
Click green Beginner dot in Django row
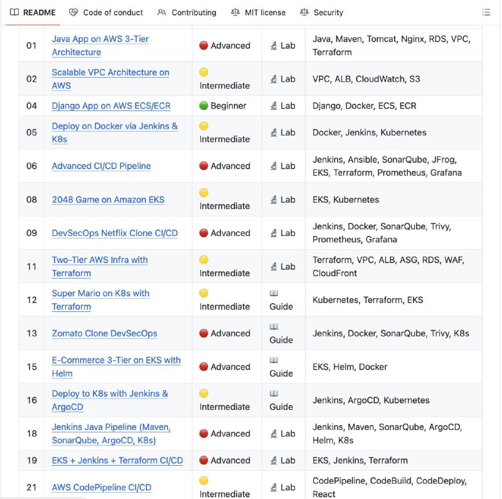203,105
